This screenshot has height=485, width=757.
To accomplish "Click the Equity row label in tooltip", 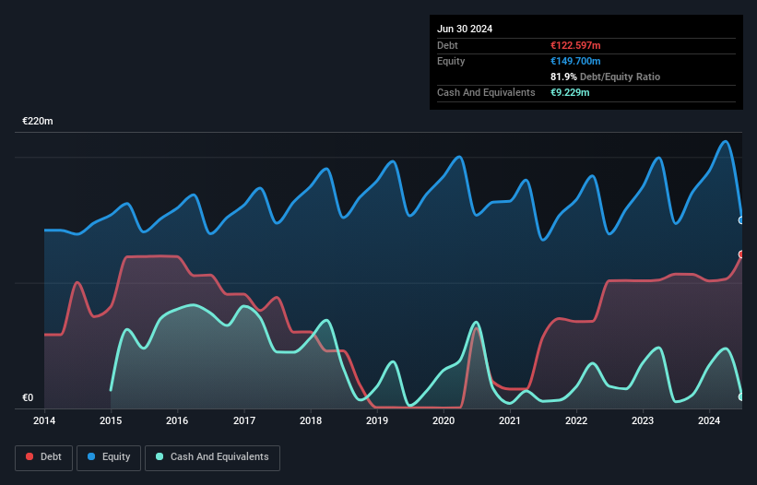I will tap(451, 61).
